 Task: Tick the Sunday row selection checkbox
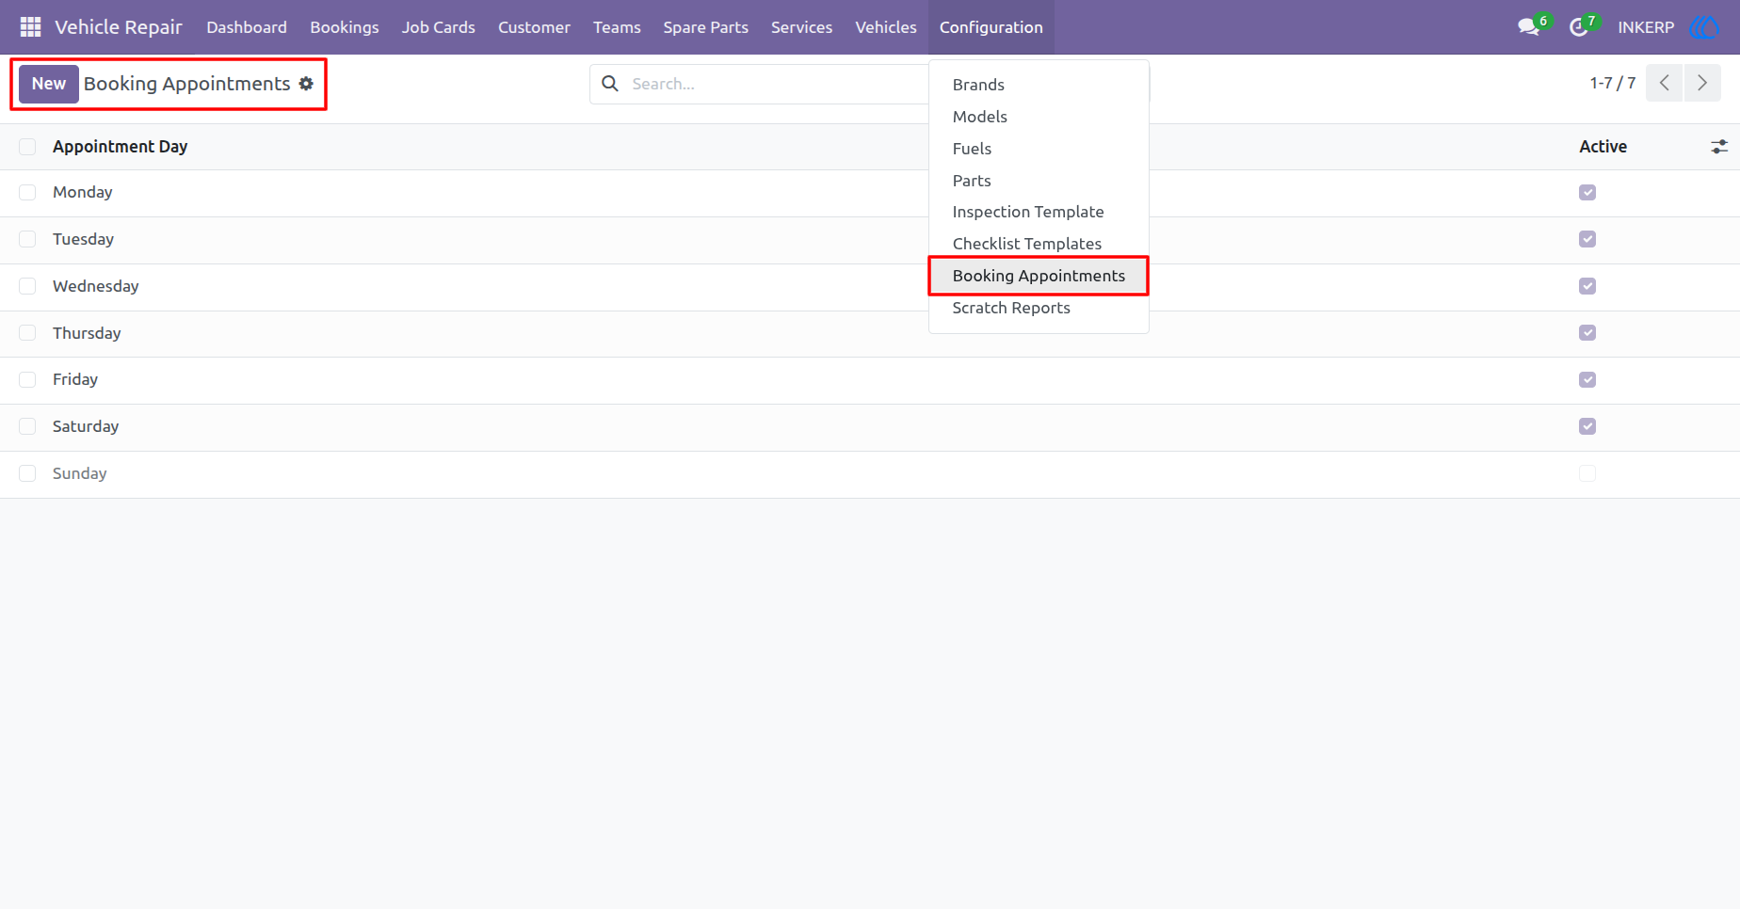(x=27, y=473)
